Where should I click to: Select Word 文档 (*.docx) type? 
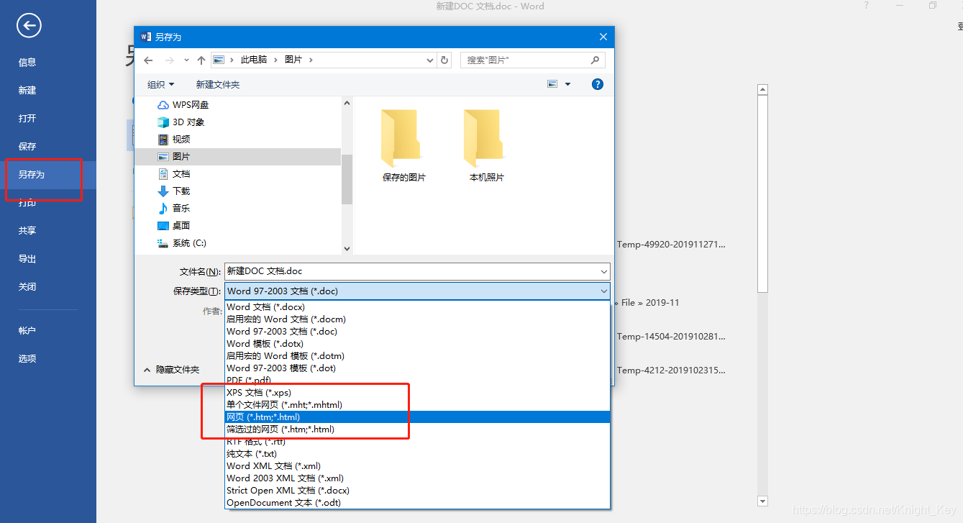tap(417, 307)
